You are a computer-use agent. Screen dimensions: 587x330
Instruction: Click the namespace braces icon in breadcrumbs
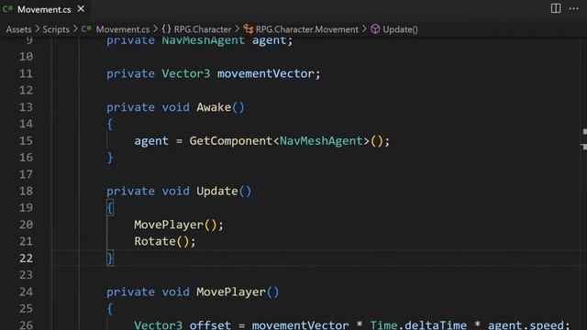166,28
